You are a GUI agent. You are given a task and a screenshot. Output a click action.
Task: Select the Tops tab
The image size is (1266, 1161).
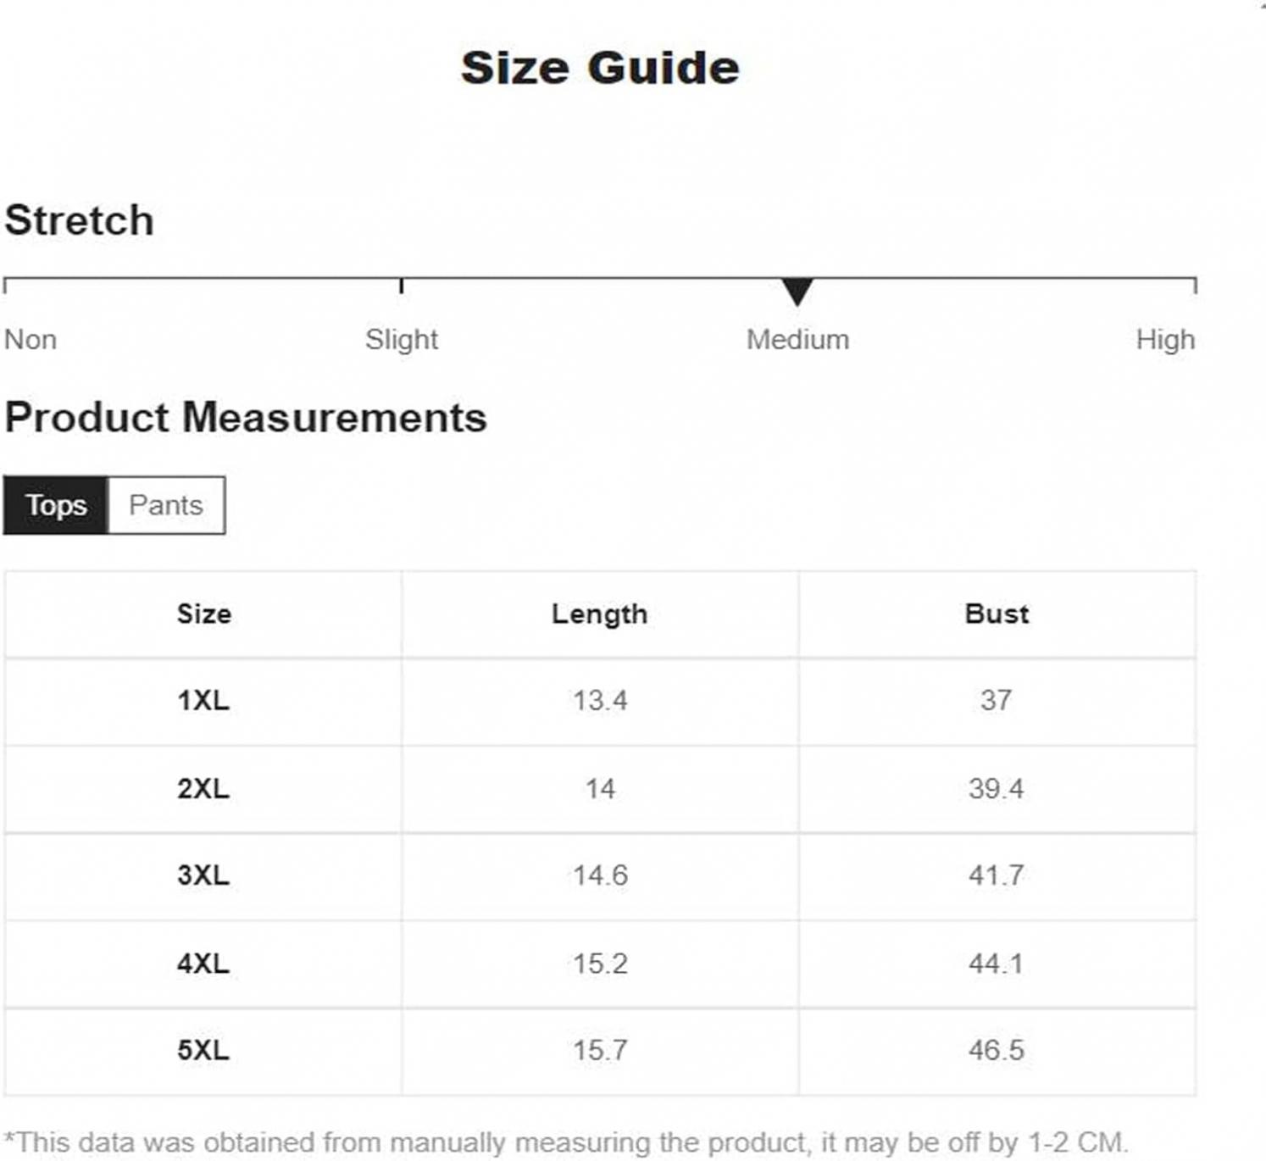[56, 505]
